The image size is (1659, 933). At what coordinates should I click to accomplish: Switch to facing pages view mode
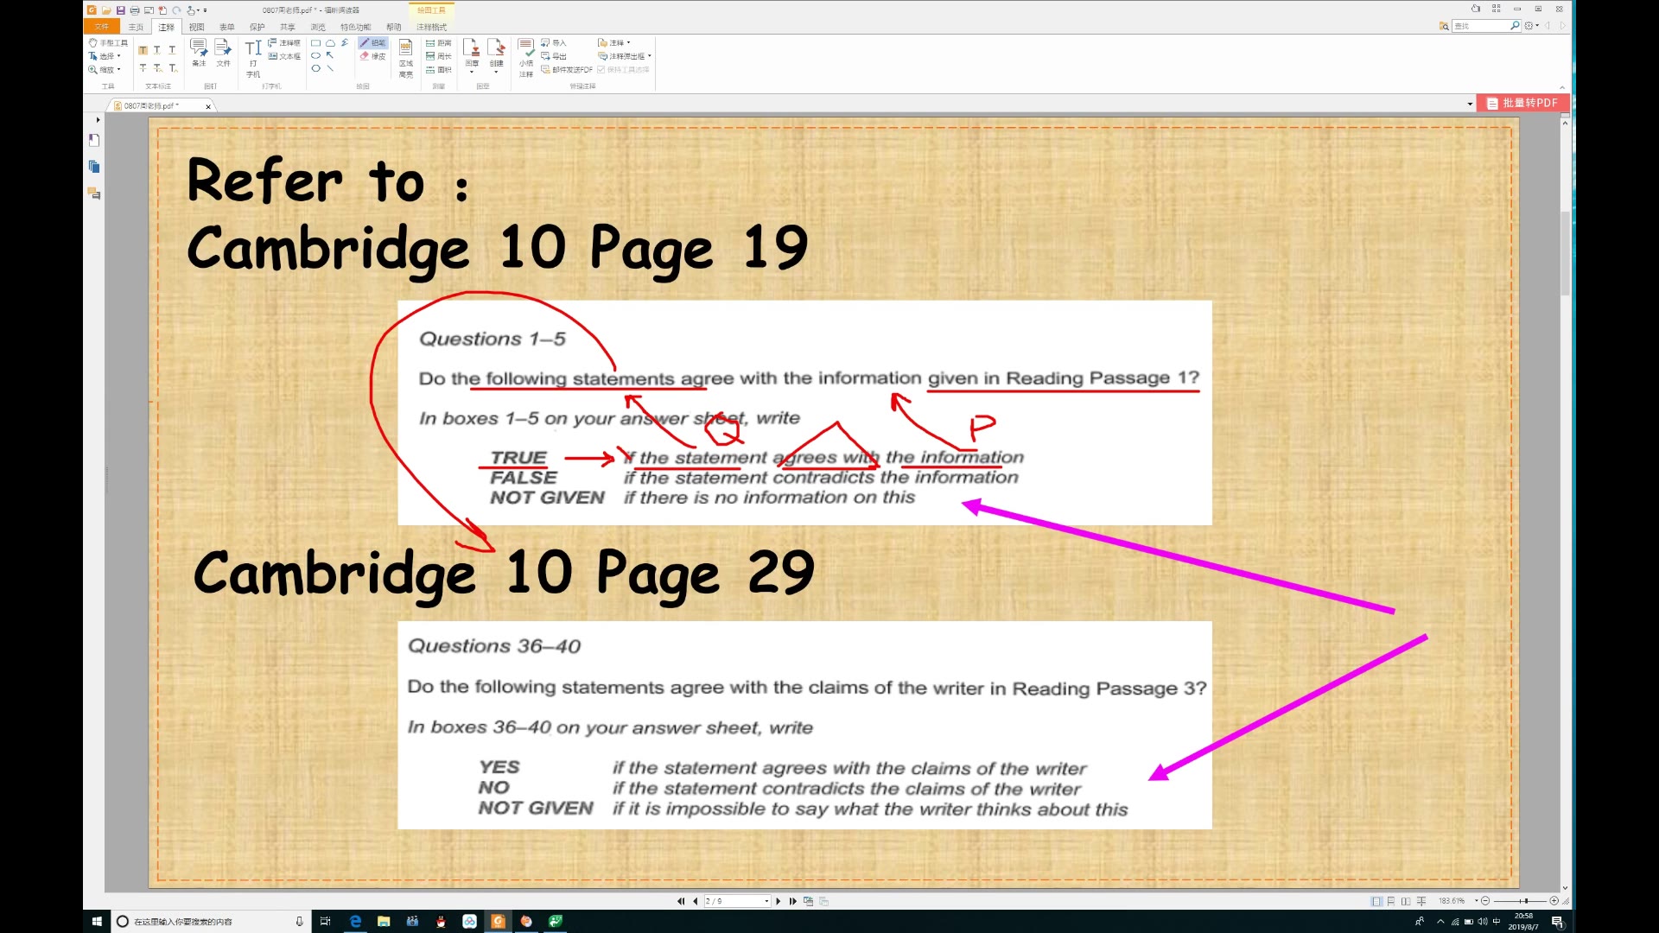tap(1406, 901)
